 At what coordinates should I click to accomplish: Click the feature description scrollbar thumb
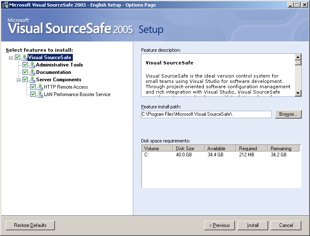(298, 63)
